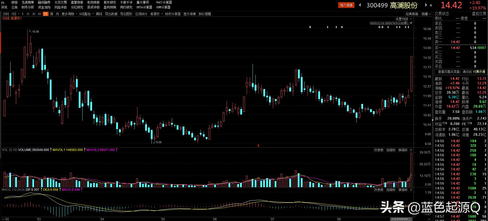Screen dimensions: 488x221
Task: Open the 重大事项 menu item
Action: (143, 3)
